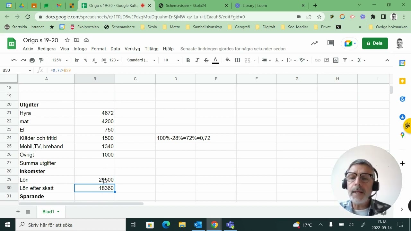Click the Print icon
Screen dimensions: 411x231
tap(32, 60)
